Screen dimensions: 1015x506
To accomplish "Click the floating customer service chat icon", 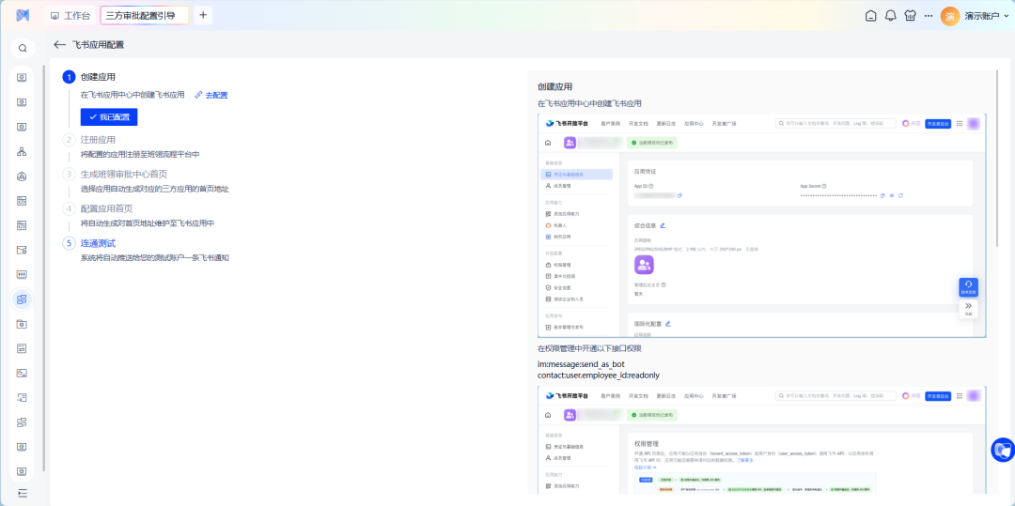I will tap(1002, 450).
